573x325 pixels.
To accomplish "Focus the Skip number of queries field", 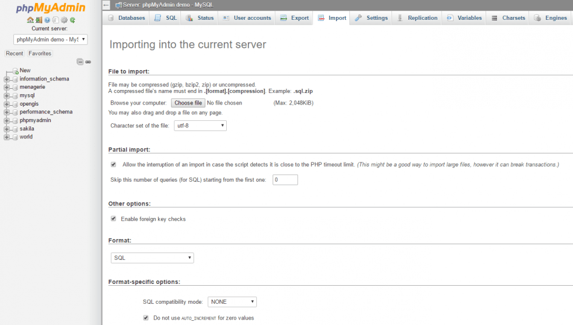I will click(x=285, y=179).
